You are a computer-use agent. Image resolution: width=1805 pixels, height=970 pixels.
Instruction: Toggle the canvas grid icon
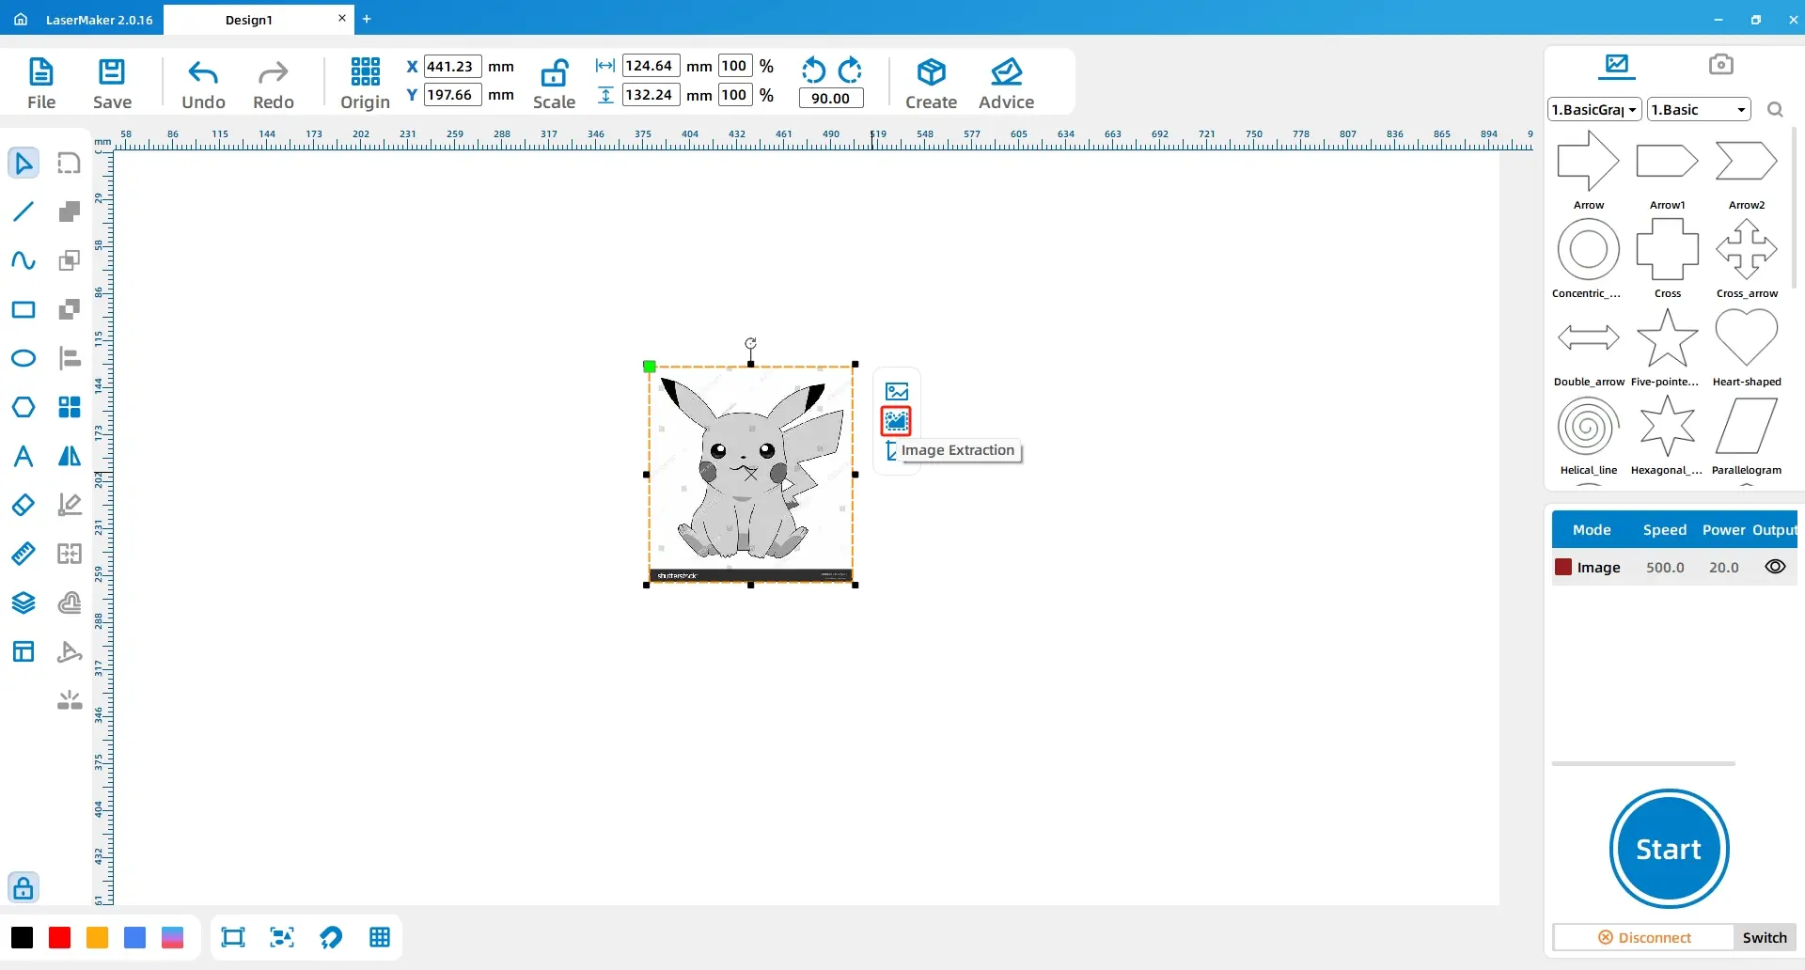click(380, 937)
